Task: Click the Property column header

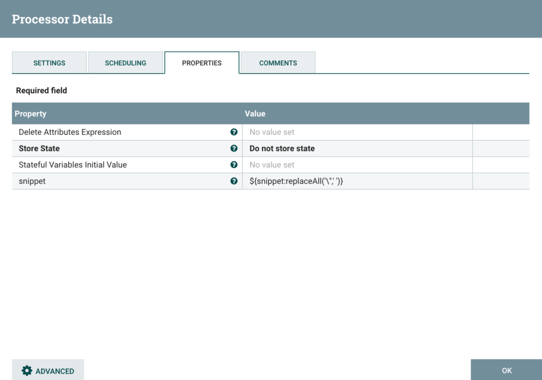Action: click(30, 114)
